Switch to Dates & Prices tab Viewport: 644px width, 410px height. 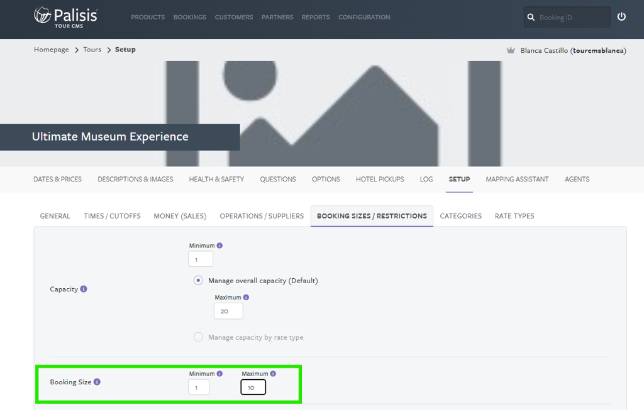pos(57,179)
